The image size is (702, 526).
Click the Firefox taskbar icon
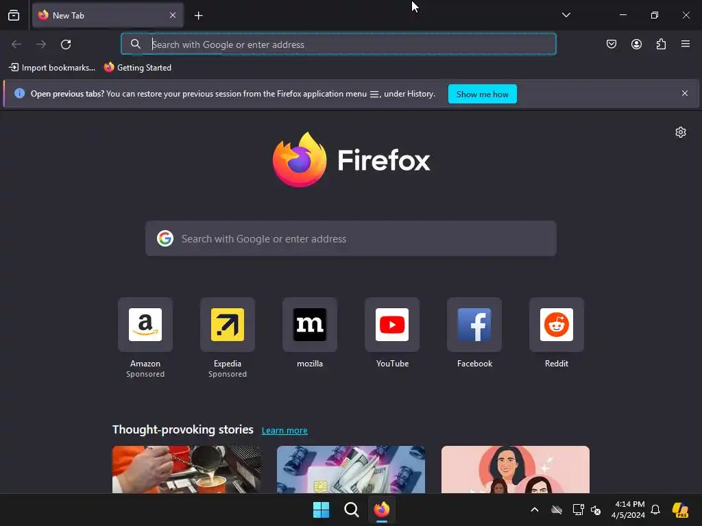[381, 510]
